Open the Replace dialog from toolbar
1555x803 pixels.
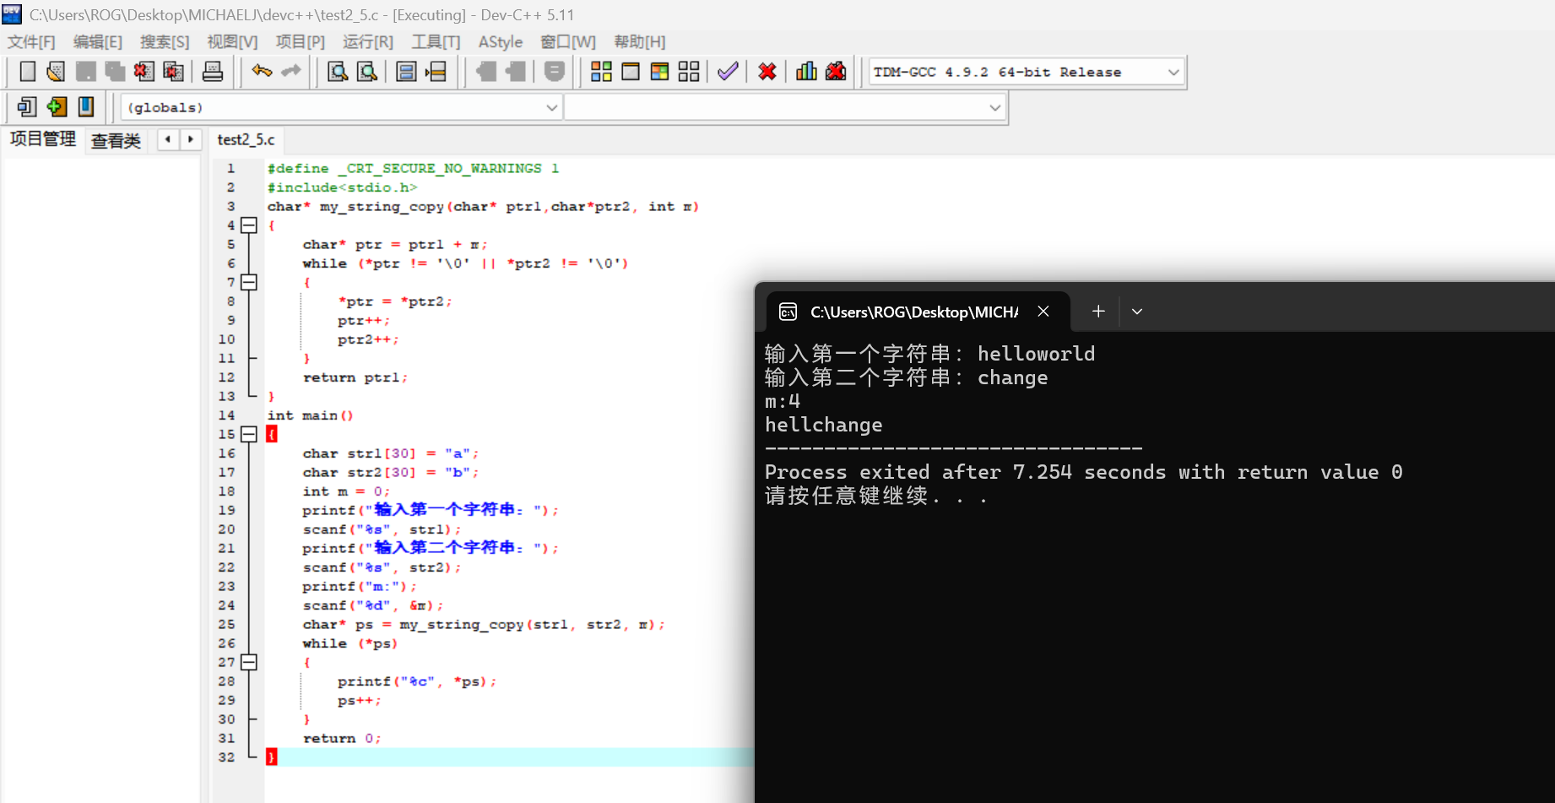click(x=367, y=72)
